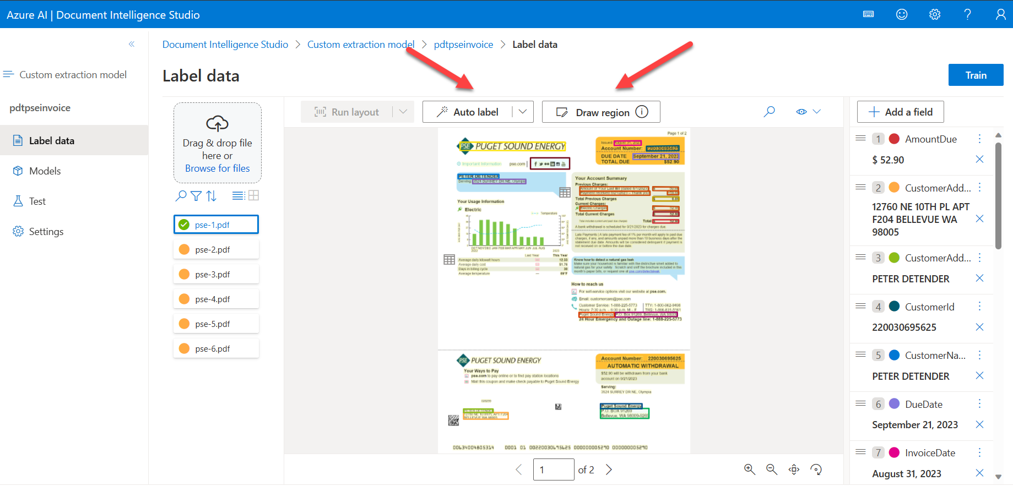Image resolution: width=1013 pixels, height=486 pixels.
Task: Search the file list with magnifier icon
Action: click(181, 195)
